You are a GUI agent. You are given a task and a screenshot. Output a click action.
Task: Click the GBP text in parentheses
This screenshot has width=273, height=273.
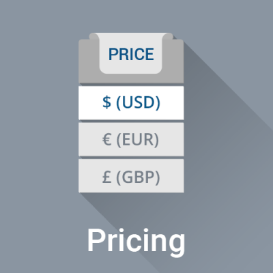[x=138, y=177]
